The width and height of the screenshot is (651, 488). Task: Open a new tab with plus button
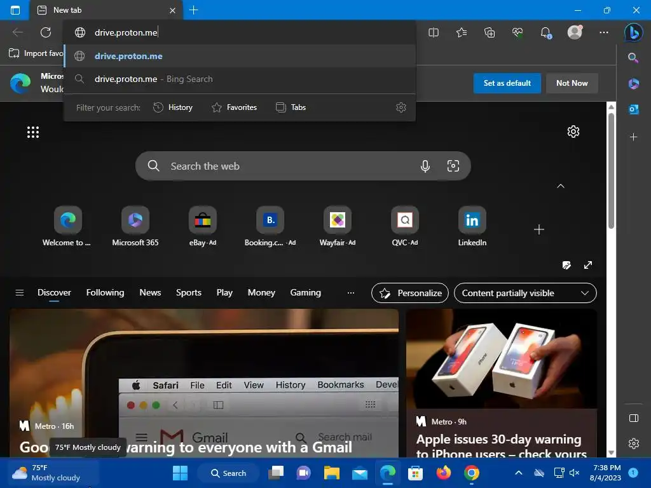pyautogui.click(x=193, y=10)
